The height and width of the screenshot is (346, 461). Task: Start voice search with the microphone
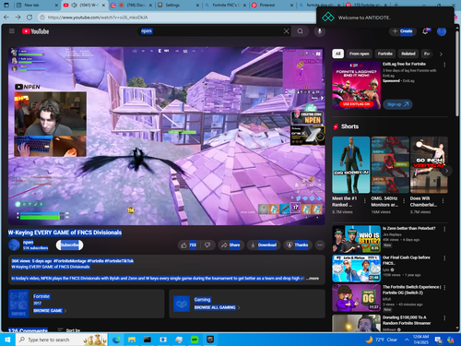pos(320,31)
